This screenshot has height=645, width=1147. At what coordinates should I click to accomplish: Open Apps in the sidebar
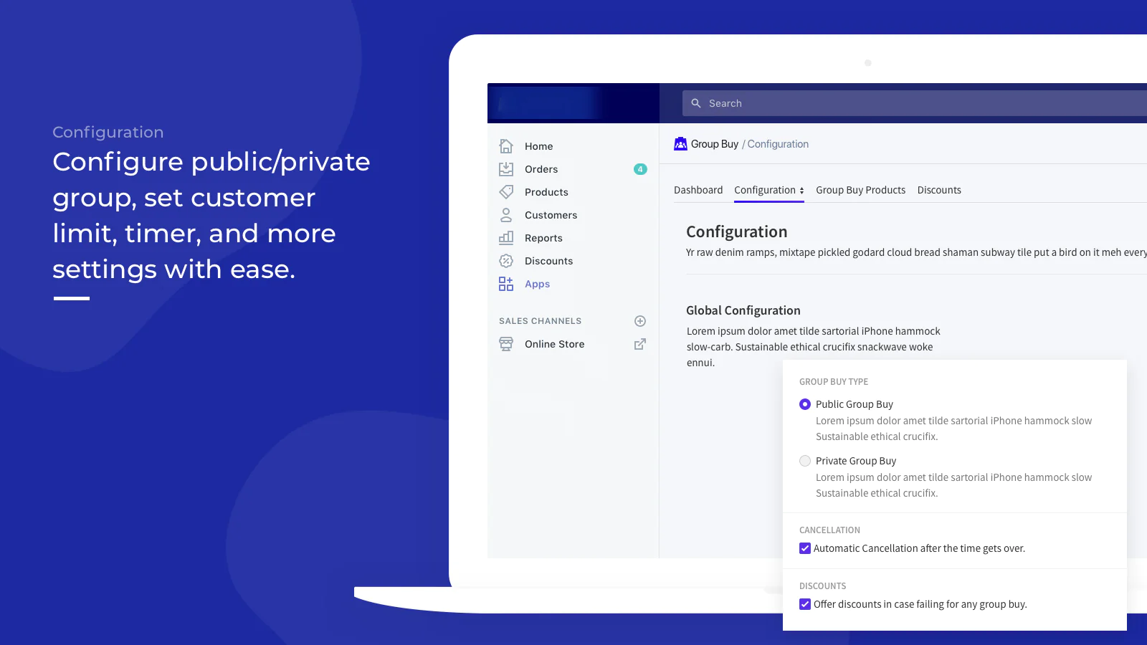pyautogui.click(x=537, y=284)
